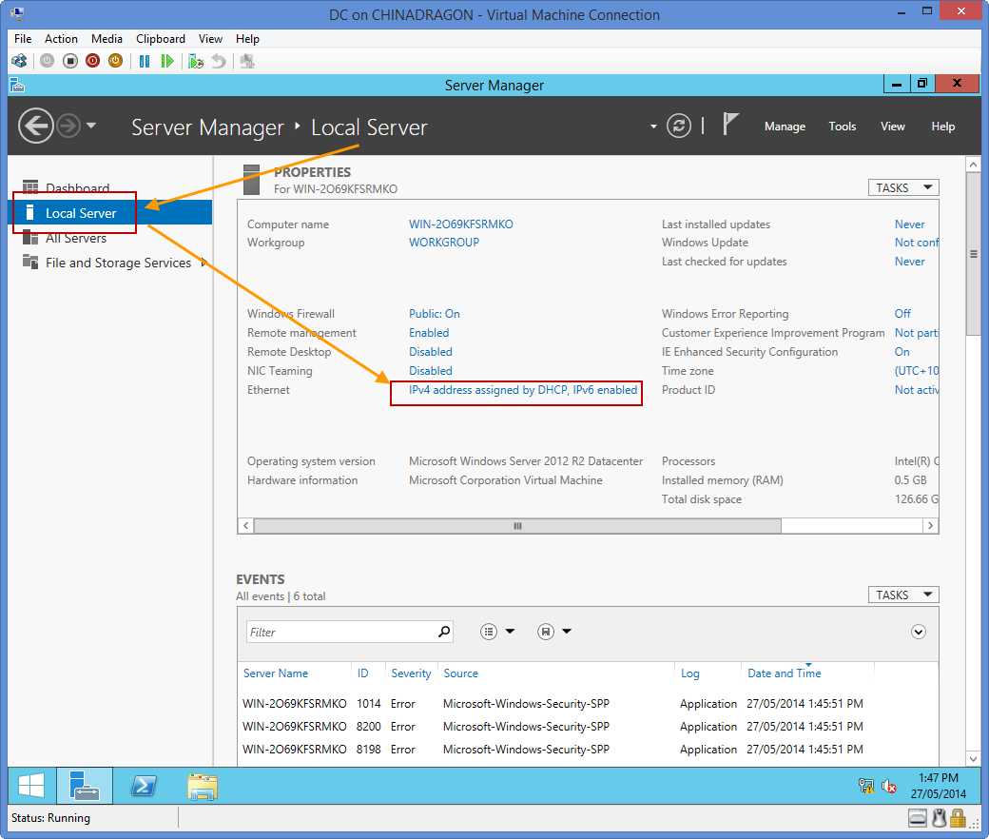Open the TASKS dropdown in Events
989x839 pixels.
click(x=903, y=595)
